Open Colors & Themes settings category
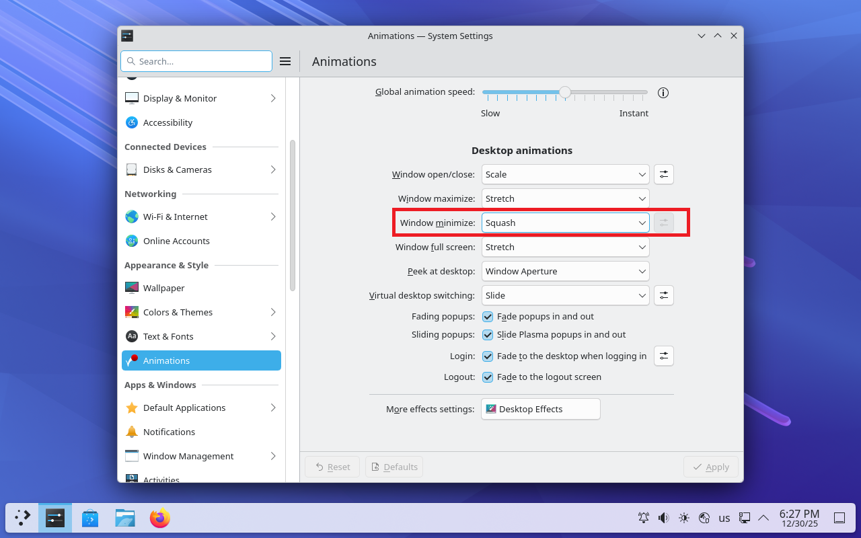 pos(178,312)
